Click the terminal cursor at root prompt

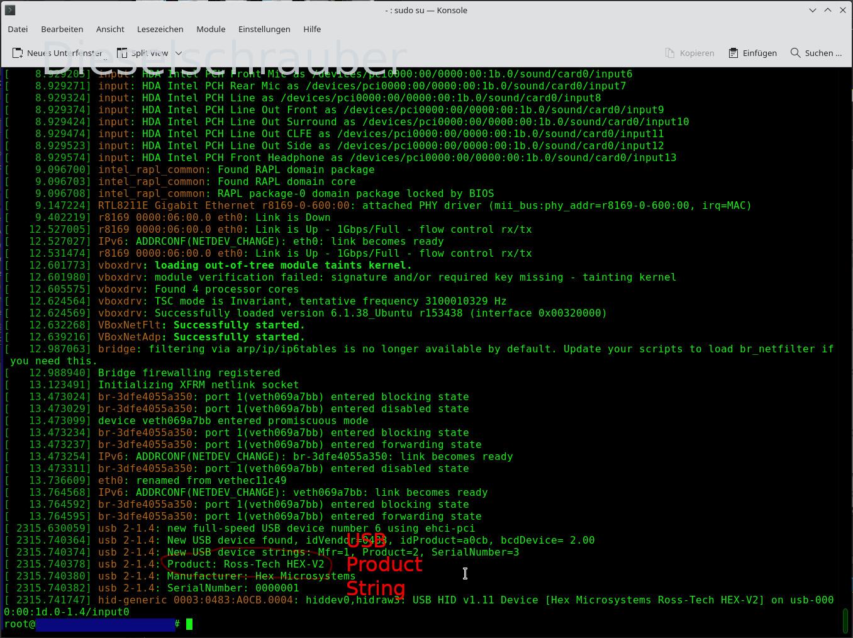pyautogui.click(x=189, y=624)
